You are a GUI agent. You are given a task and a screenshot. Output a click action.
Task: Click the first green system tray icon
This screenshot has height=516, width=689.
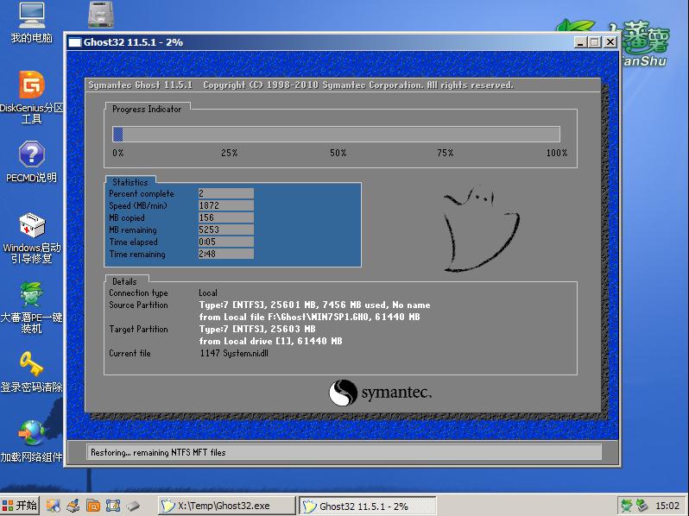629,506
